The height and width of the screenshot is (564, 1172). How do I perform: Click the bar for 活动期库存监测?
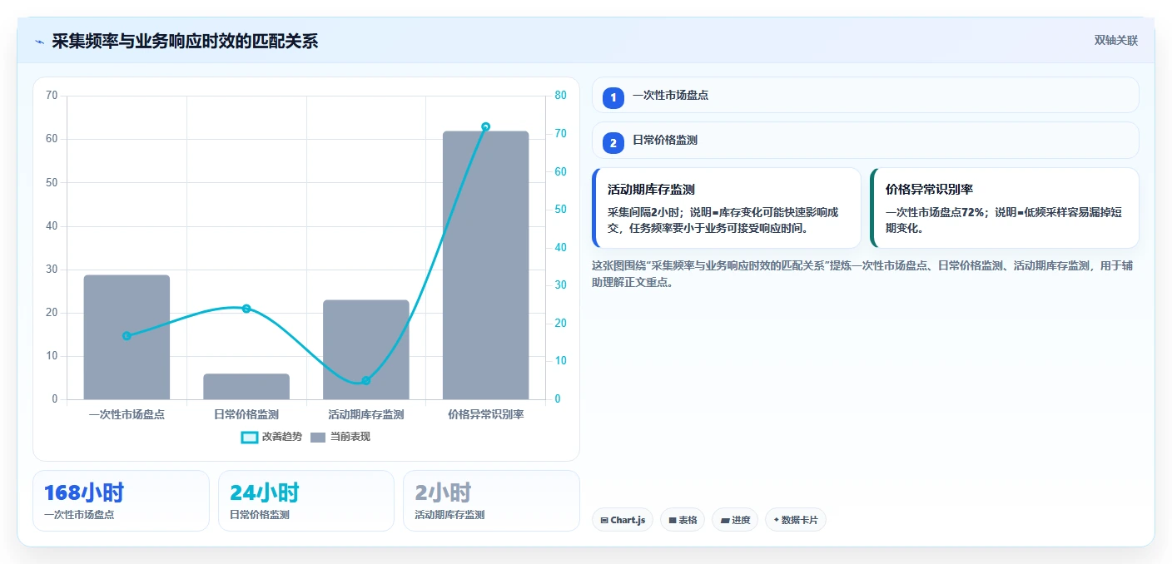(366, 349)
